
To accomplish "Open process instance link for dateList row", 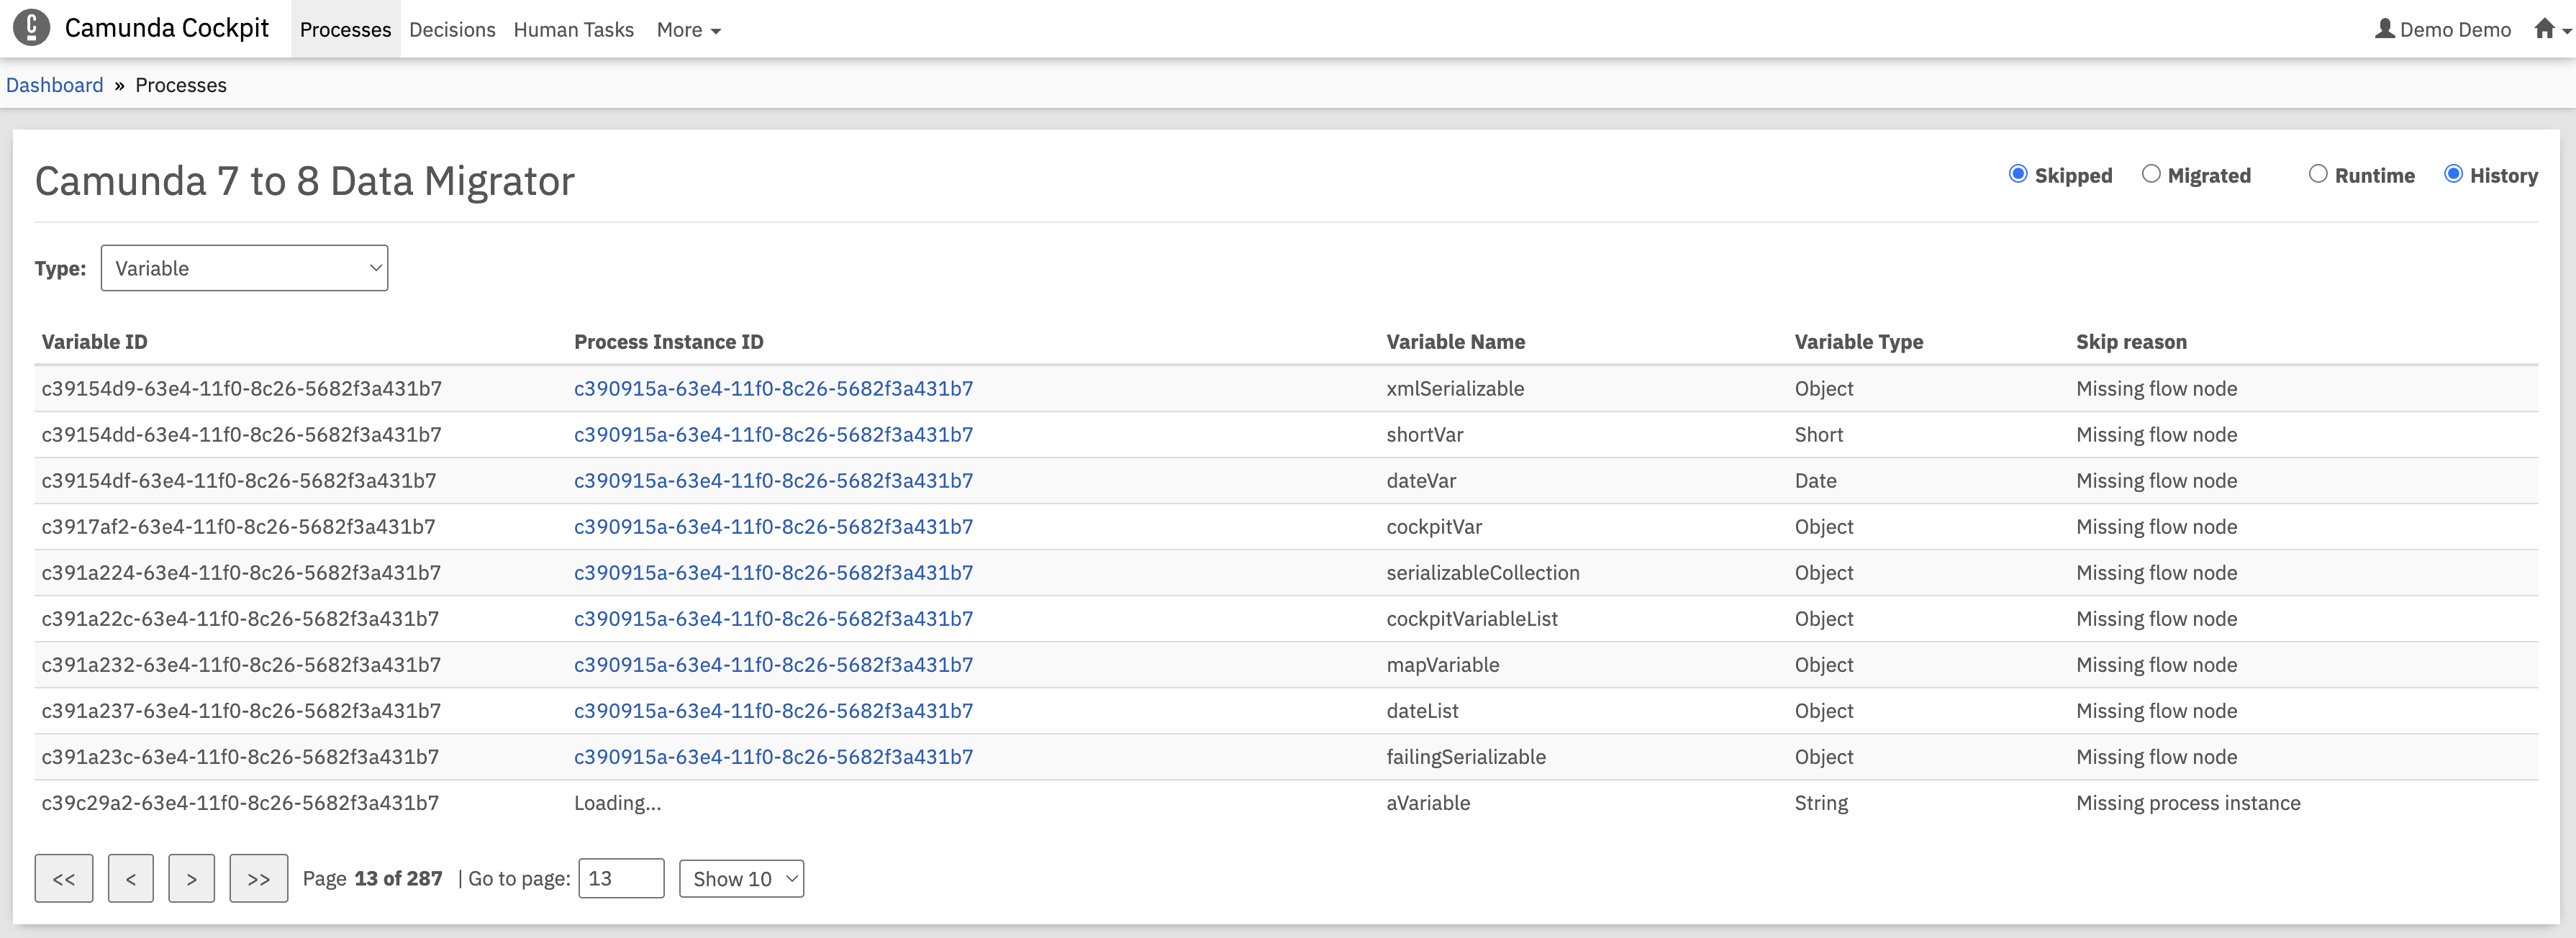I will click(x=773, y=710).
